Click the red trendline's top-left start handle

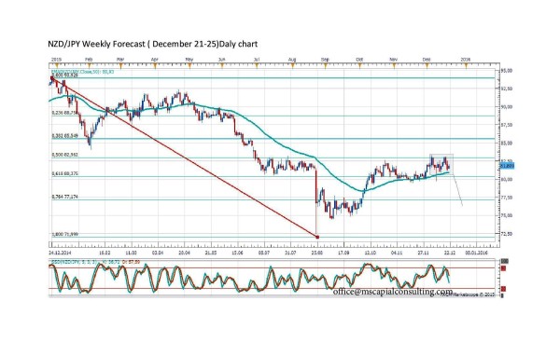click(51, 77)
